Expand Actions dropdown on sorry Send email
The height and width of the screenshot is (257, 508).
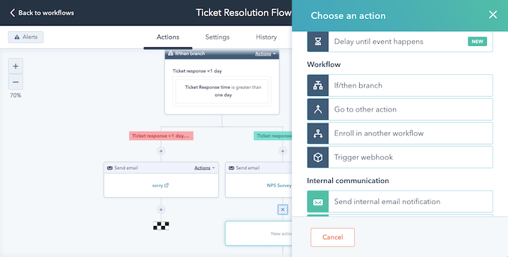click(x=205, y=168)
